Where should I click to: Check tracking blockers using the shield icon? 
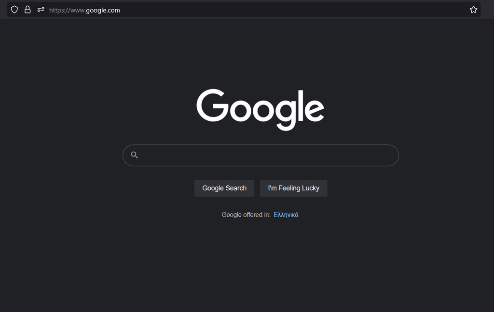[x=14, y=9]
